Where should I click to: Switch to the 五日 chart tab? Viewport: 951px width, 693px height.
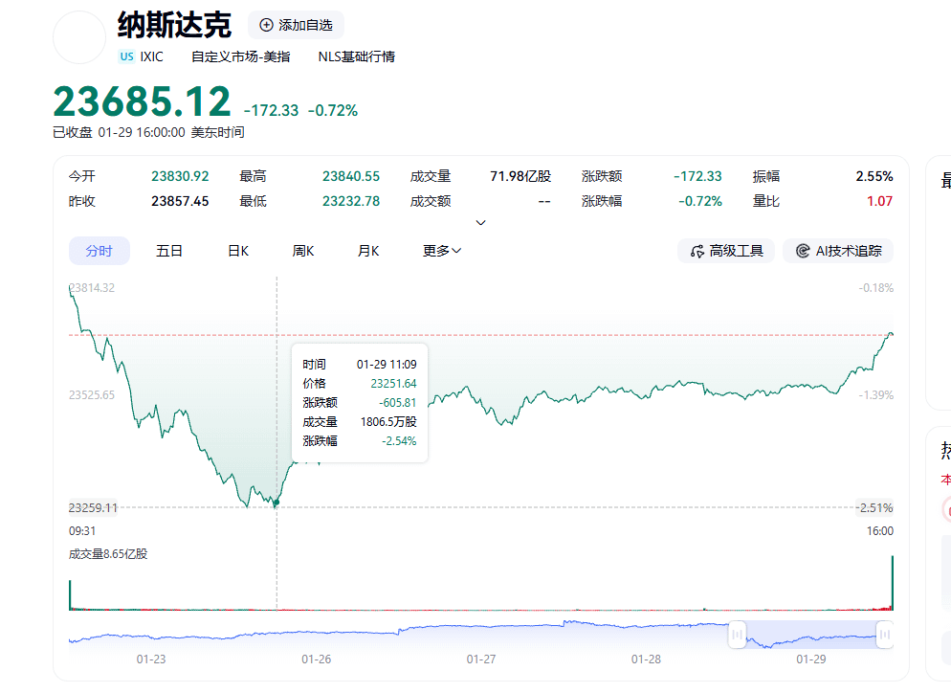[169, 250]
